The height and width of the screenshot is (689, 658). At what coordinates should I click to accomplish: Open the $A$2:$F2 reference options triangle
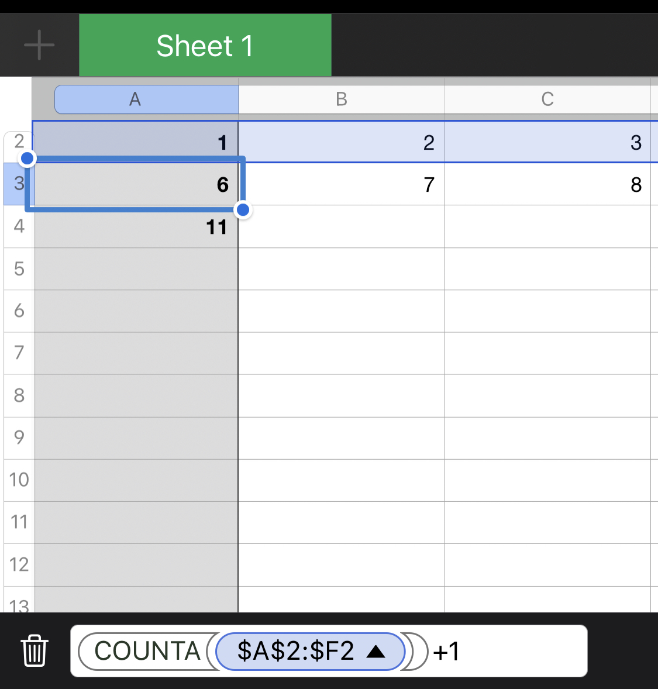pos(375,651)
